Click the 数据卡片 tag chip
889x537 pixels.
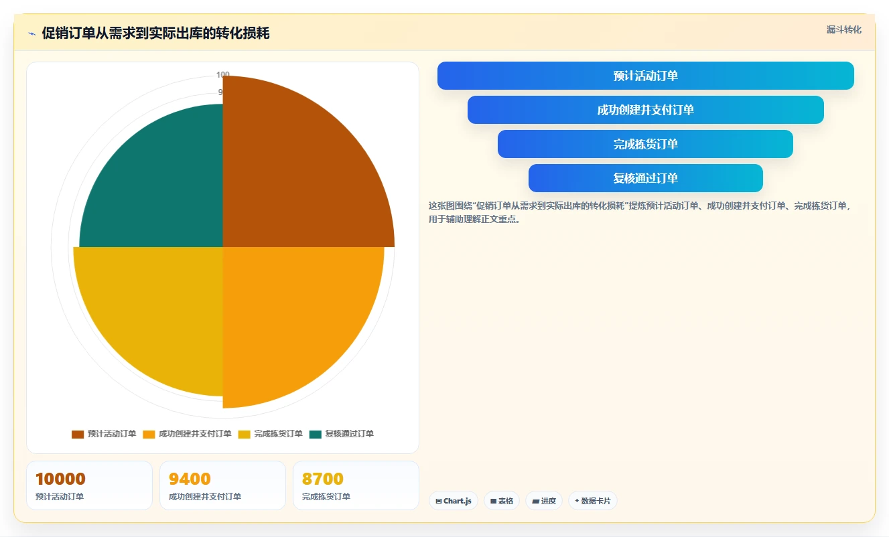pos(593,501)
